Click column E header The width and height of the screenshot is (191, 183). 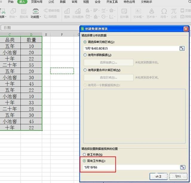coord(46,35)
